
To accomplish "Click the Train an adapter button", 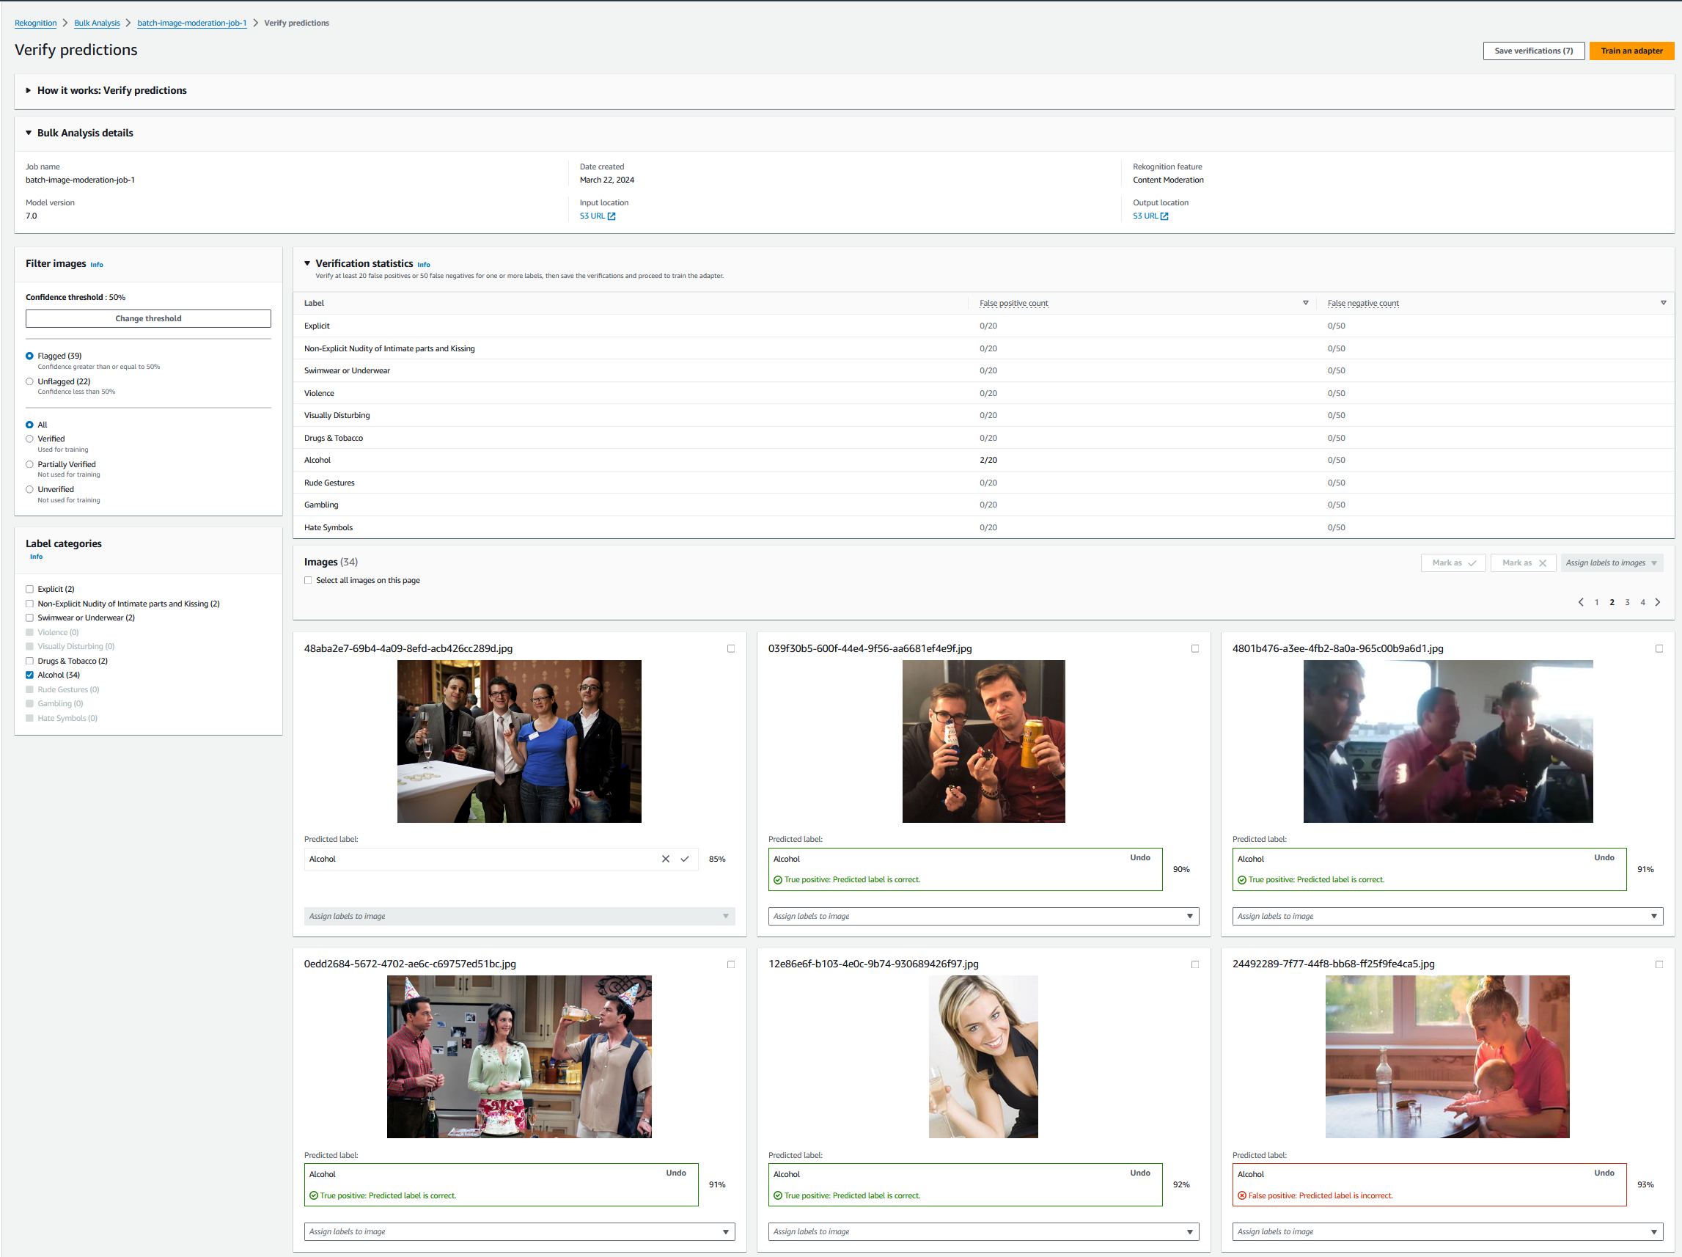I will pos(1631,51).
